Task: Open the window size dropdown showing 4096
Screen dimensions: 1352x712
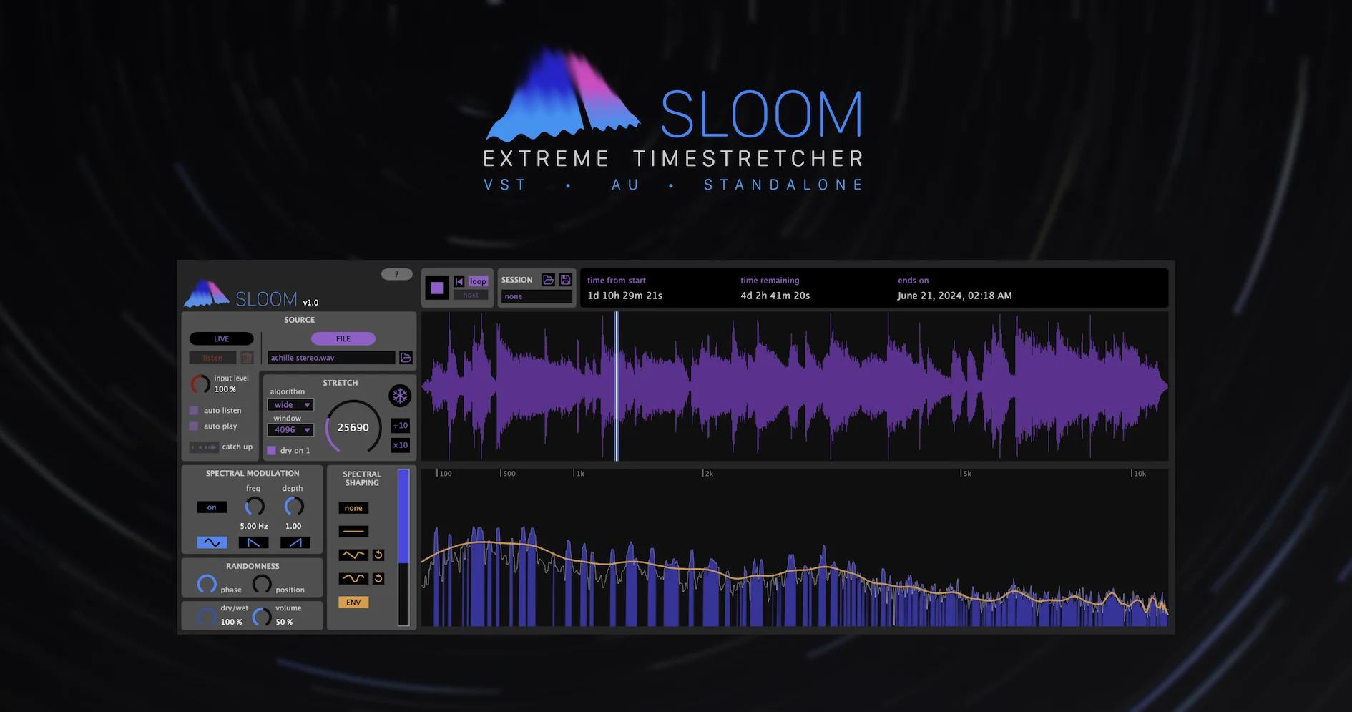Action: pos(290,430)
